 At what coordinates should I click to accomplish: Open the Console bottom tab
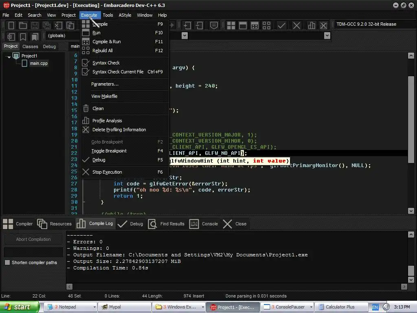tap(204, 224)
